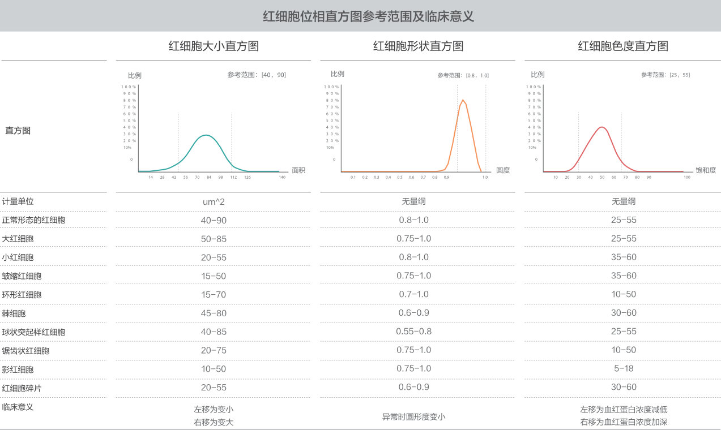721x430 pixels.
Task: Click the 5-18 chroma value cell
Action: click(x=623, y=369)
